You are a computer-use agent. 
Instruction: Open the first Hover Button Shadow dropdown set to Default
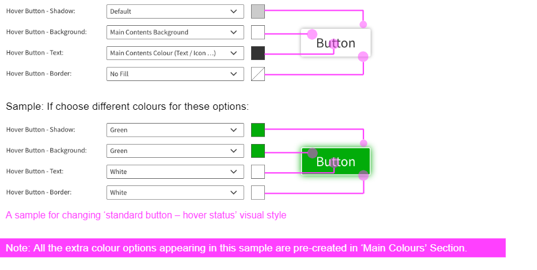(175, 11)
